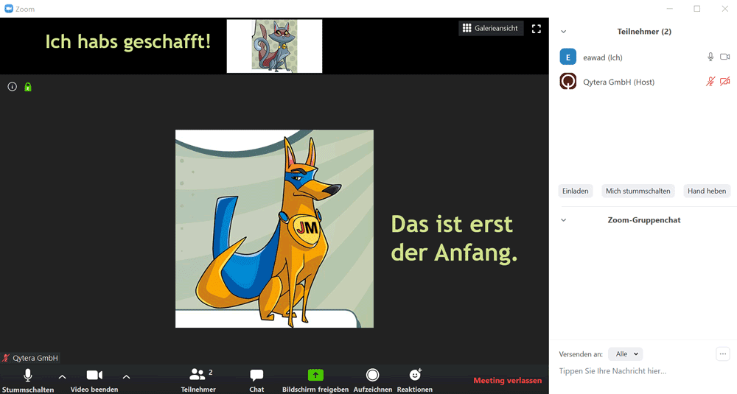The width and height of the screenshot is (737, 394).
Task: Expand audio options arrow next to Stummschalten
Action: [x=62, y=376]
